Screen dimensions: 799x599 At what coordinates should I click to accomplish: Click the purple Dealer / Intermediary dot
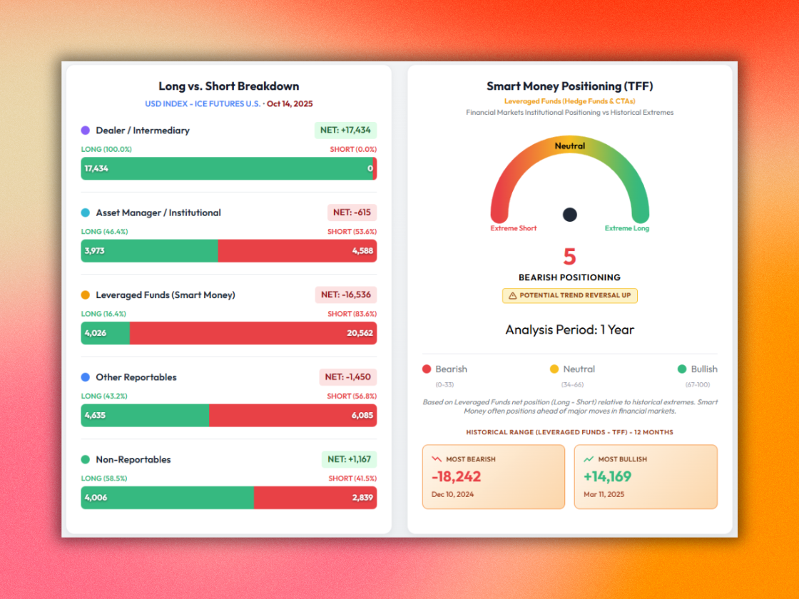[86, 130]
